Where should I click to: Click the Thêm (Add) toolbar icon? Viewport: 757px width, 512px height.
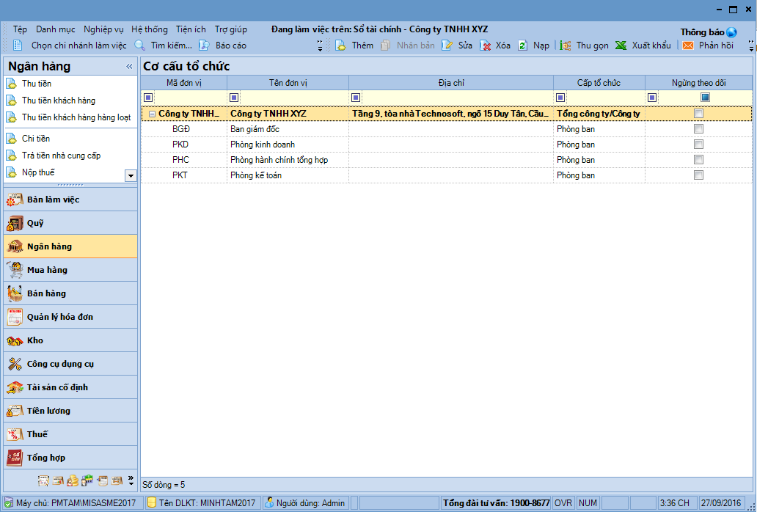[x=341, y=45]
